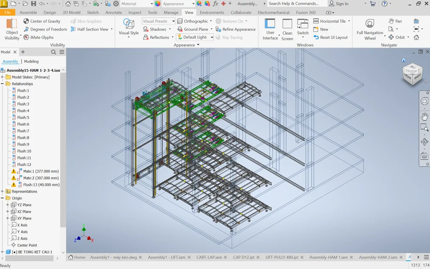Click the steering wheel icon on the navigation bar
This screenshot has height=269, width=430.
click(424, 101)
